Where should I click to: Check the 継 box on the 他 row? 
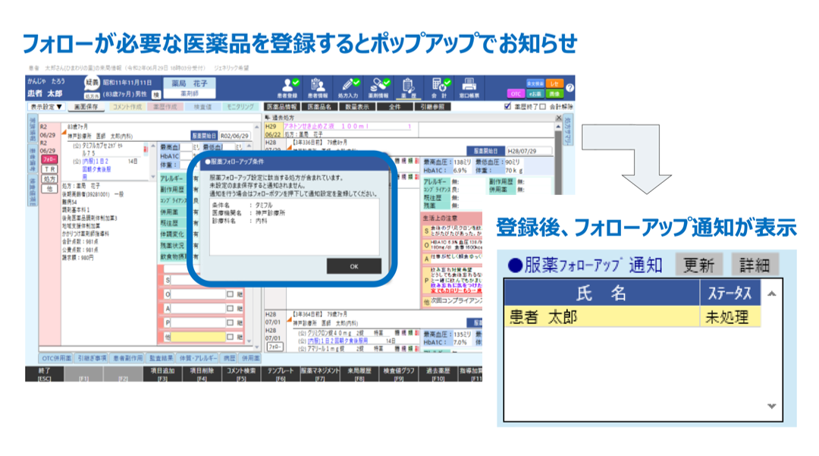(230, 337)
